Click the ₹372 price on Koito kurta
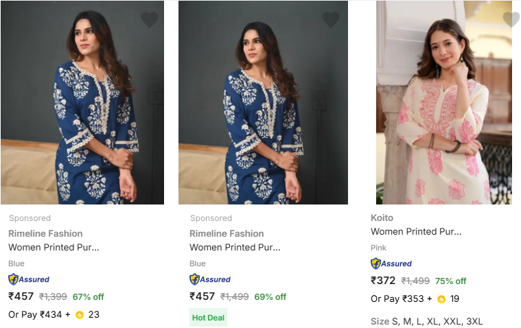Screen dimensions: 521x328 click(x=383, y=281)
